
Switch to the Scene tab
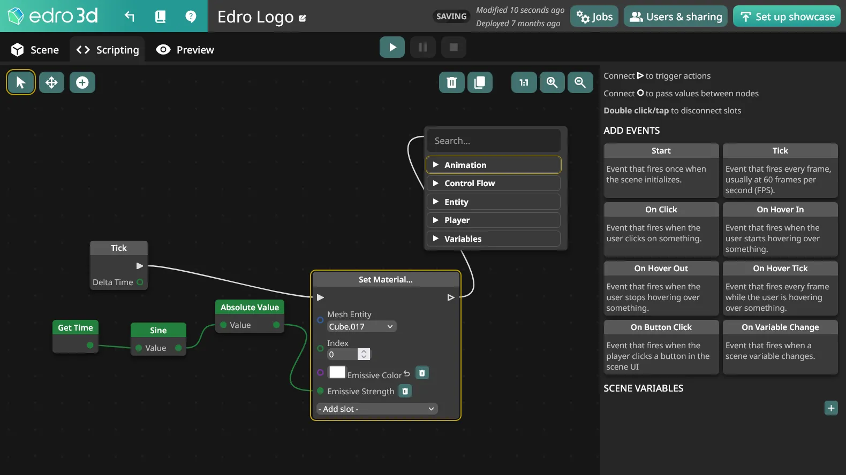35,50
